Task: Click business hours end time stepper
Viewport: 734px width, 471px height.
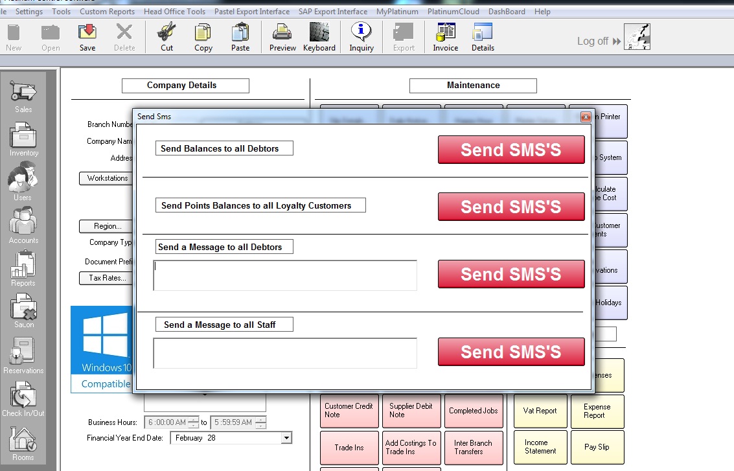Action: click(260, 422)
